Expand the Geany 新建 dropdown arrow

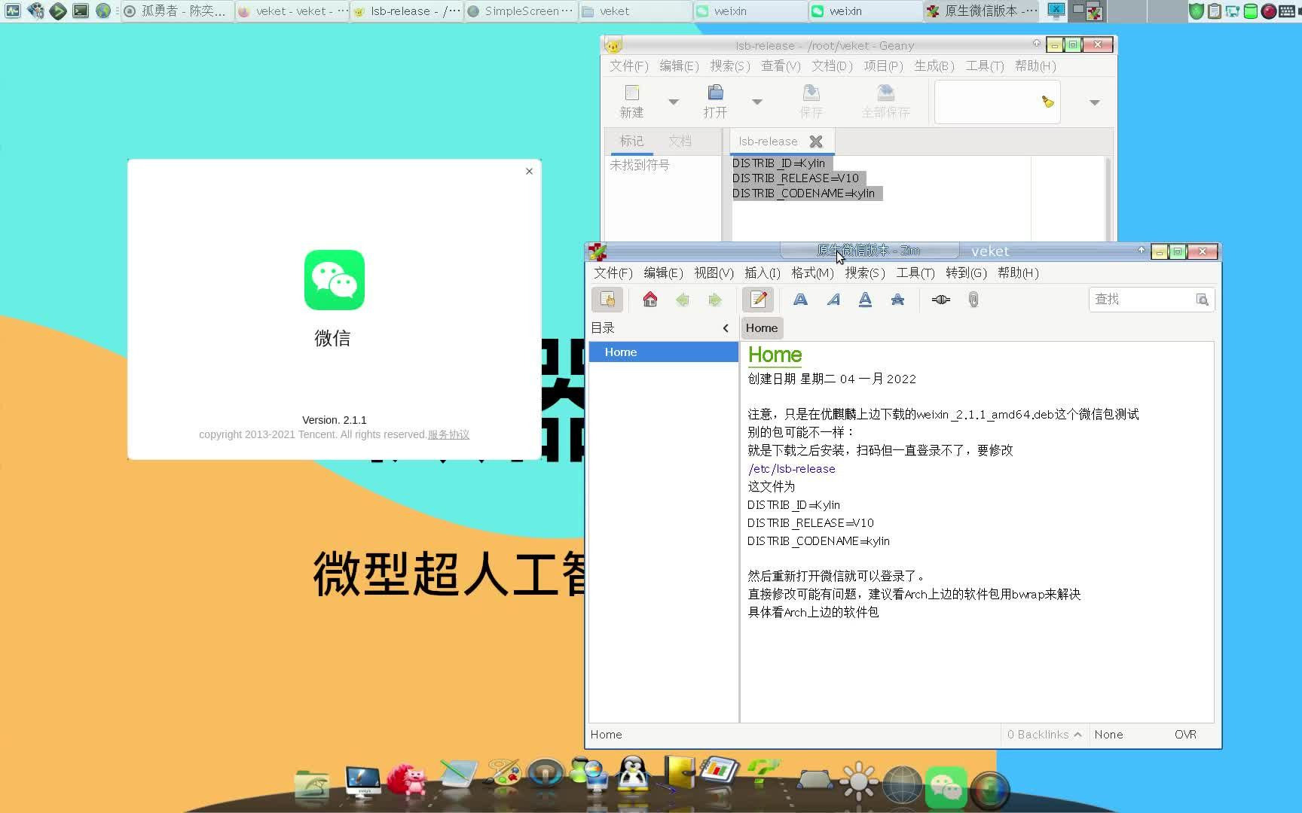click(674, 102)
